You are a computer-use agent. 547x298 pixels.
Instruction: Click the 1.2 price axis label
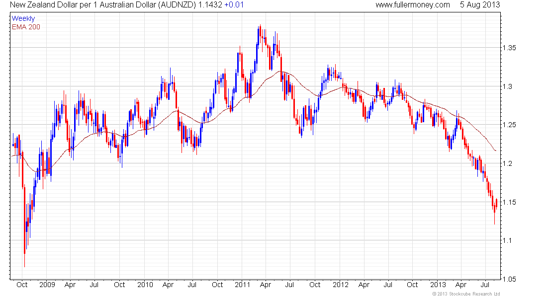(x=508, y=163)
